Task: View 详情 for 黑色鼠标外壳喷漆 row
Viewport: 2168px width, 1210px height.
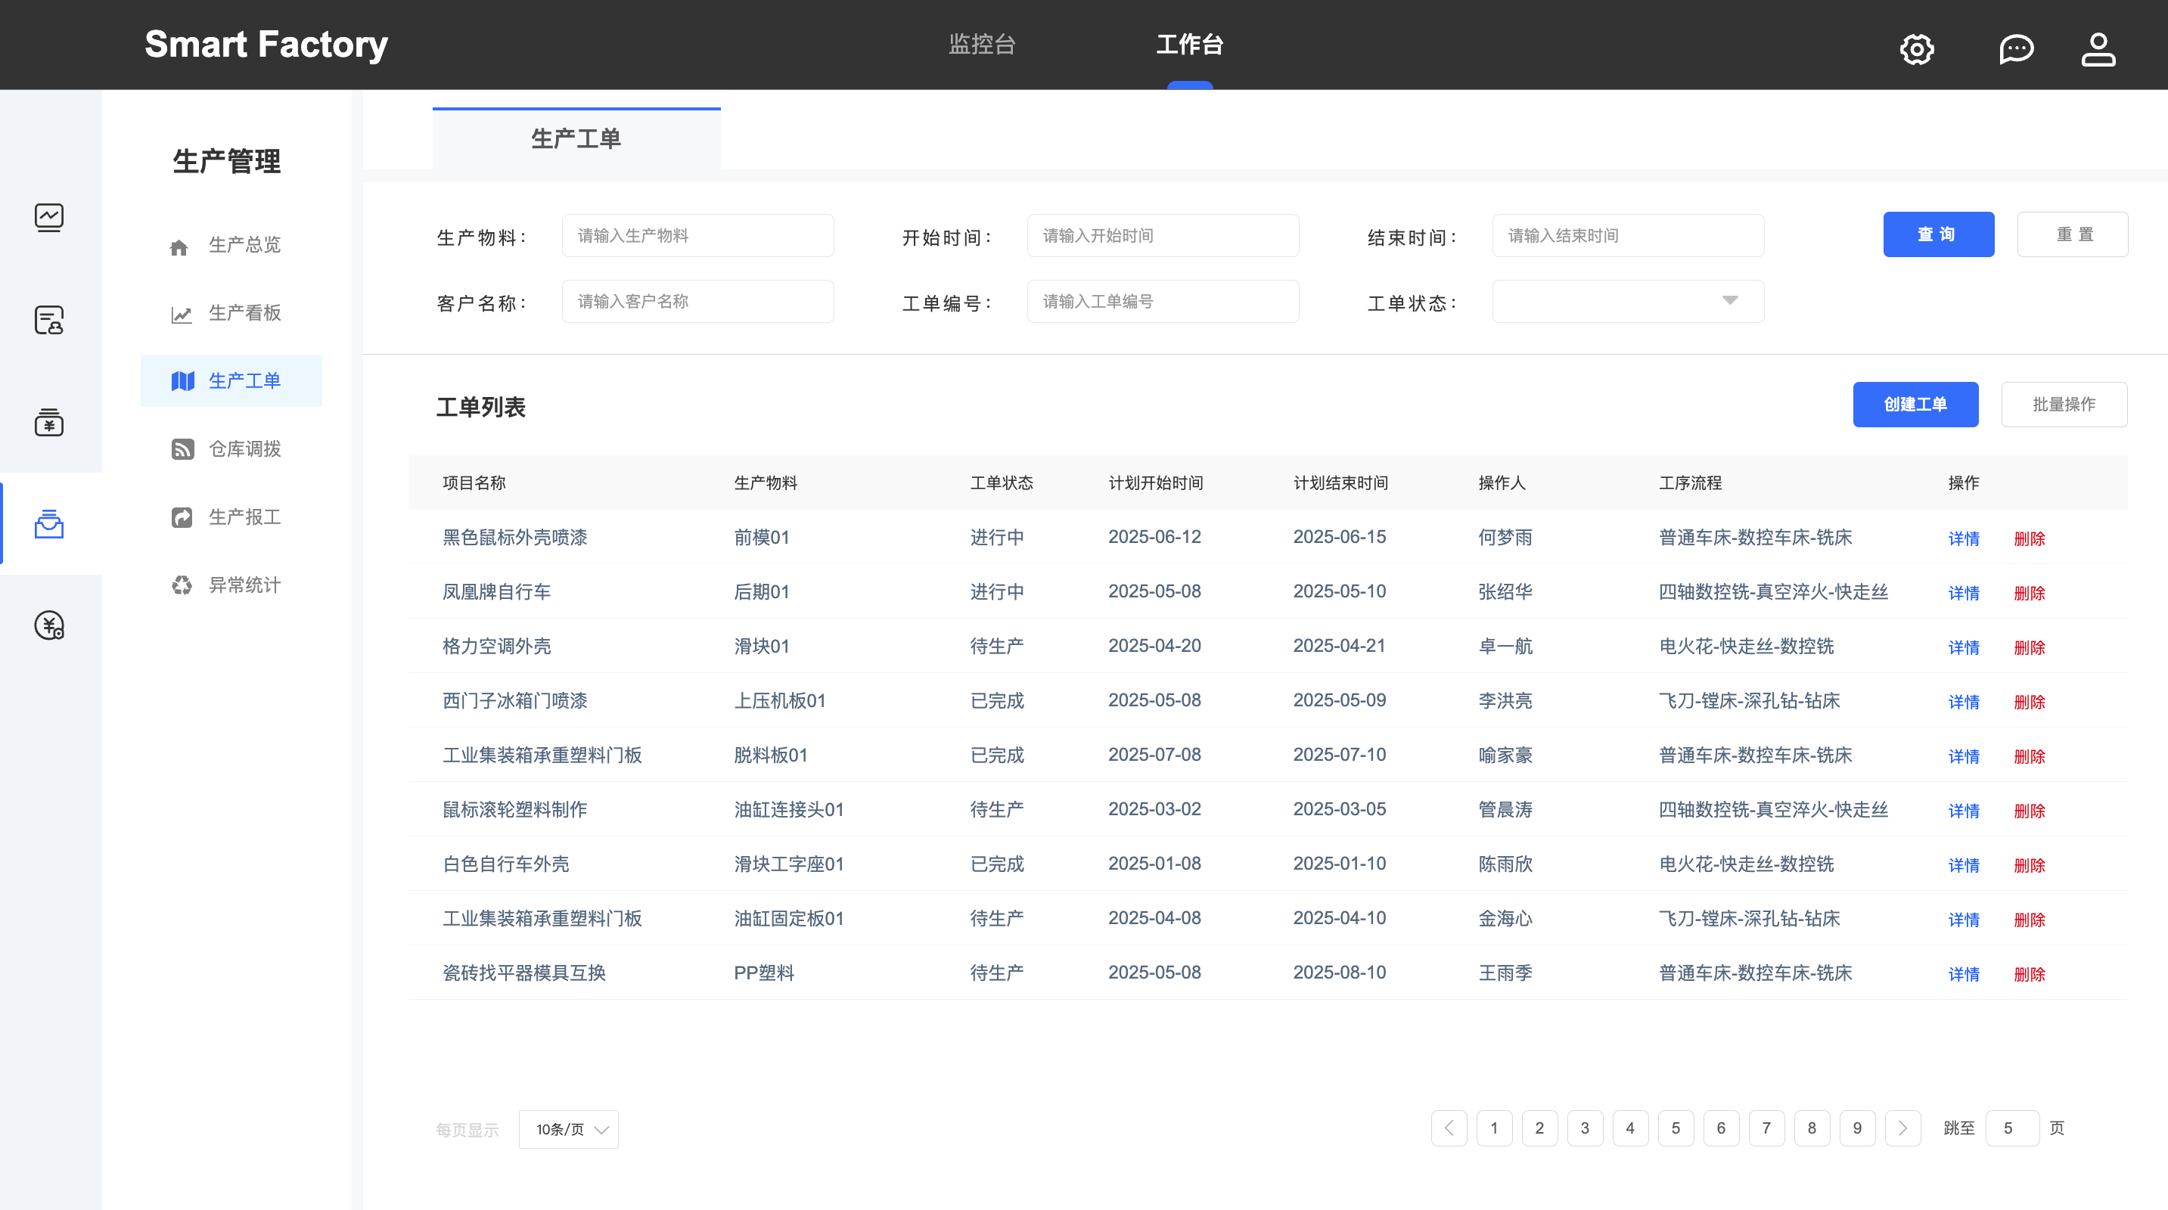Action: click(x=1963, y=538)
